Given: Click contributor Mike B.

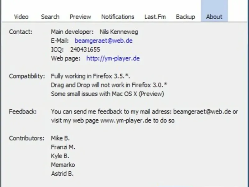Looking at the screenshot, I should [x=60, y=138].
